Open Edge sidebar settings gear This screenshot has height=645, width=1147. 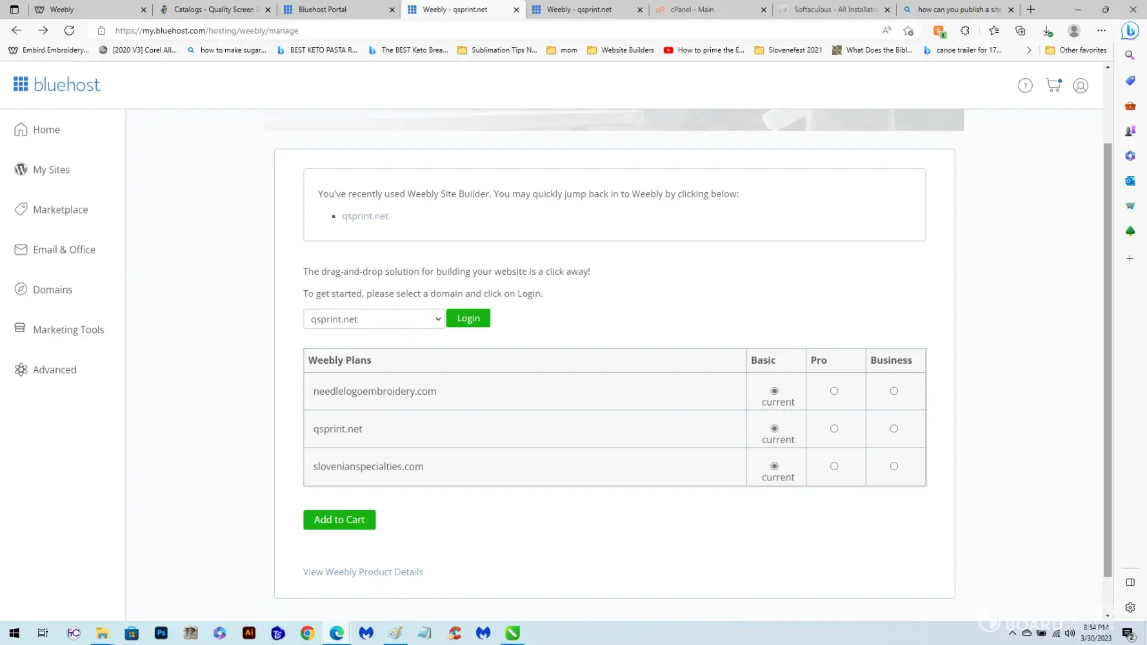pyautogui.click(x=1130, y=608)
